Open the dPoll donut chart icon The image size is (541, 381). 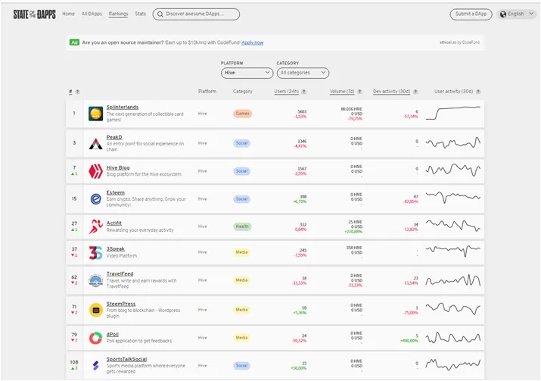[x=95, y=338]
